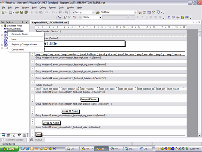Open the 100% zoom dropdown
The image size is (202, 152).
(100, 17)
